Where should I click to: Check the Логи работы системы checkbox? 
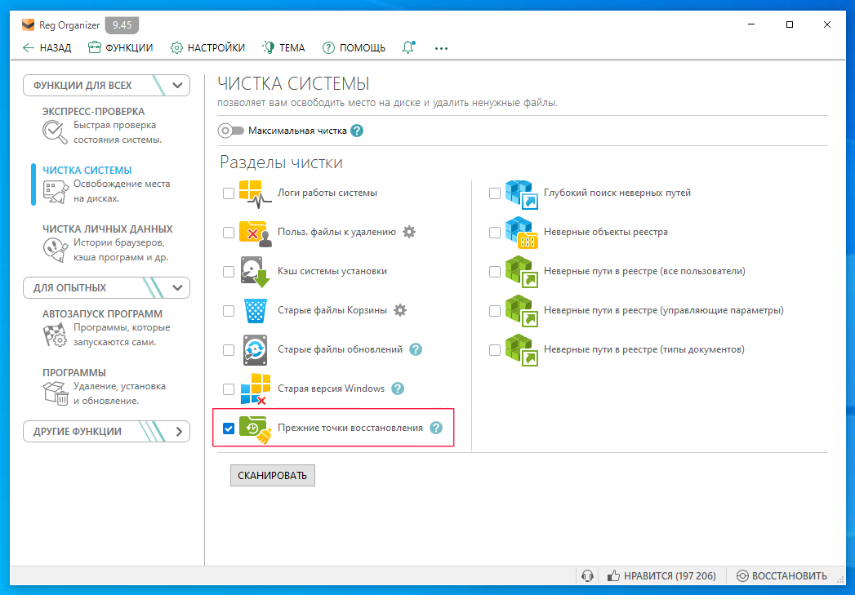click(229, 193)
